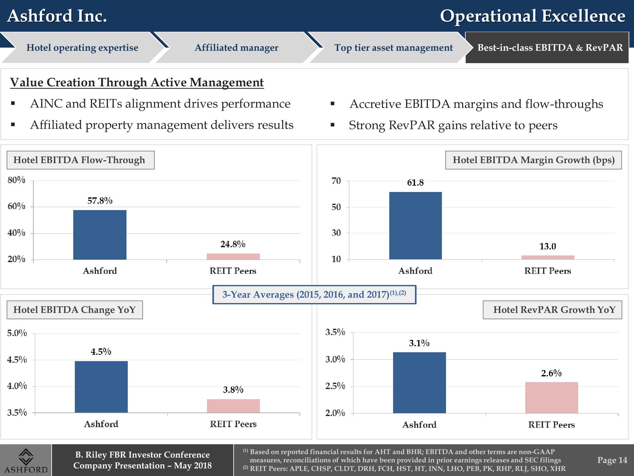
Task: Click the Affiliated property management delivers results bullet
Action: point(162,125)
